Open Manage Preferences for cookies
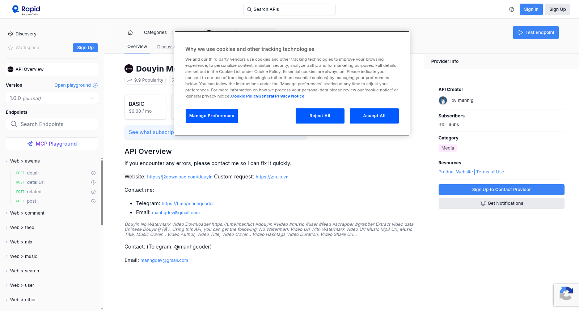This screenshot has width=579, height=311. pyautogui.click(x=212, y=116)
